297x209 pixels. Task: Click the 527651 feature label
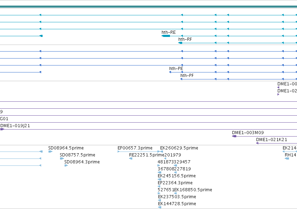166,190
